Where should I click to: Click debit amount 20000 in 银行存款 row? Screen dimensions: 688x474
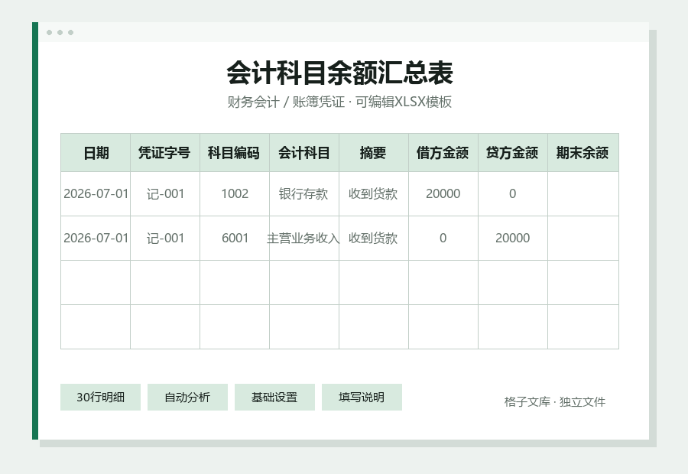tap(443, 194)
